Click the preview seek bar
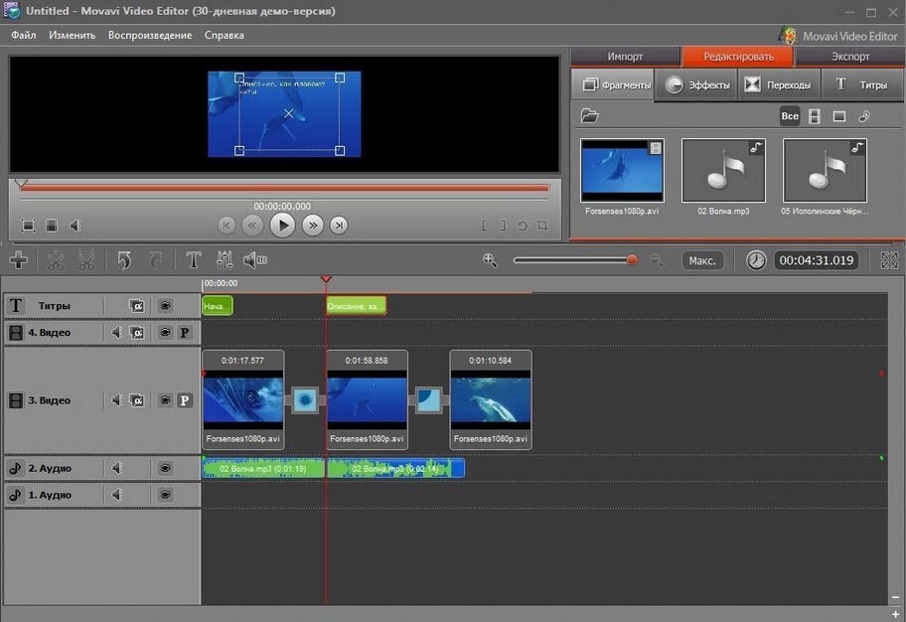The width and height of the screenshot is (906, 622). (284, 188)
